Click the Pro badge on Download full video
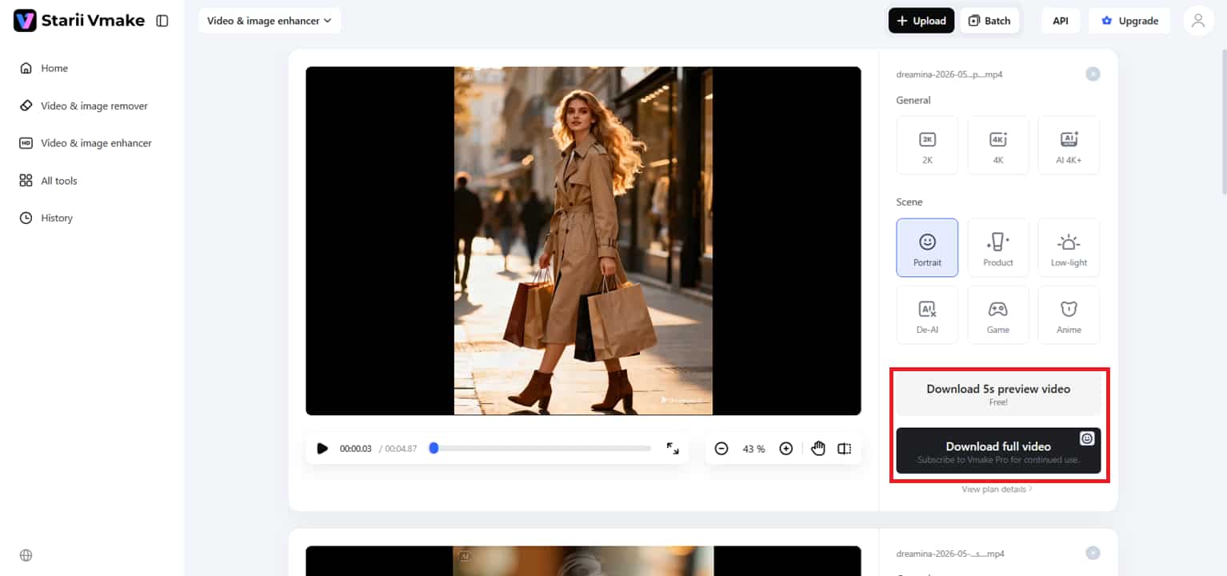The width and height of the screenshot is (1227, 576). coord(1087,438)
